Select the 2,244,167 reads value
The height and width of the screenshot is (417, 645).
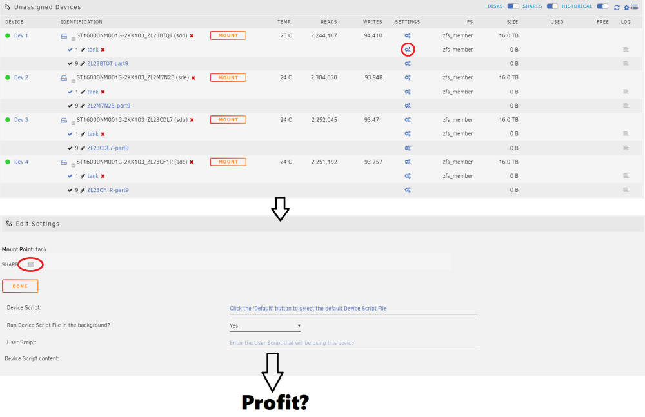click(324, 36)
